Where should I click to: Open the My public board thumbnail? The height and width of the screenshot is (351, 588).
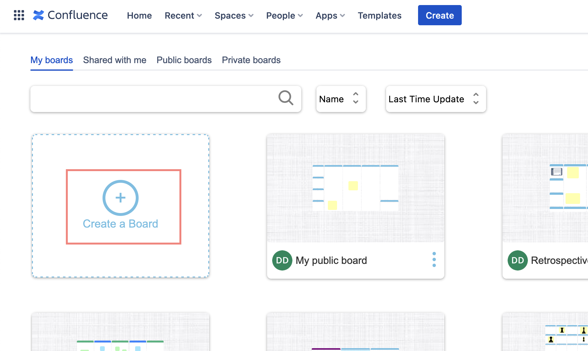355,188
